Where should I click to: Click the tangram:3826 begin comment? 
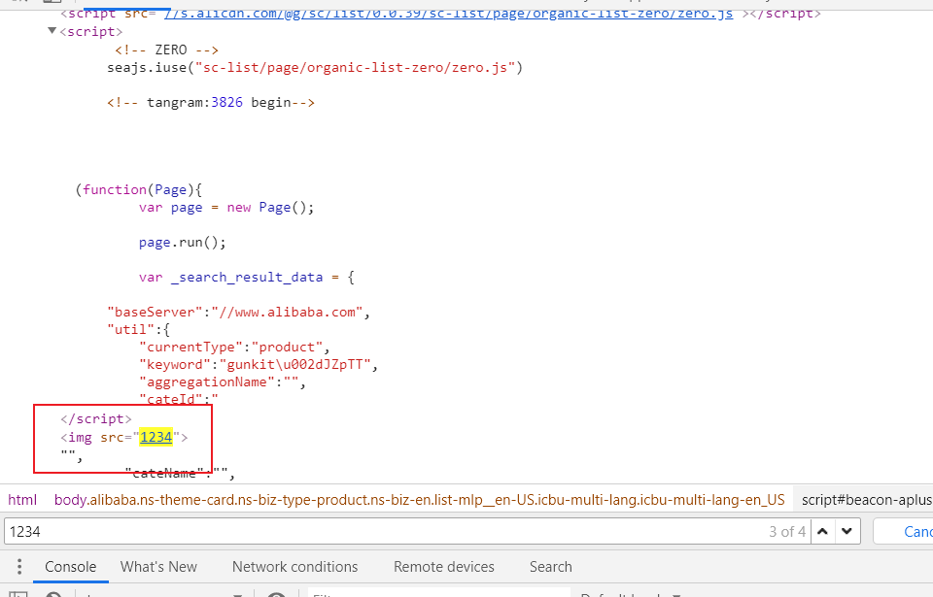(211, 102)
